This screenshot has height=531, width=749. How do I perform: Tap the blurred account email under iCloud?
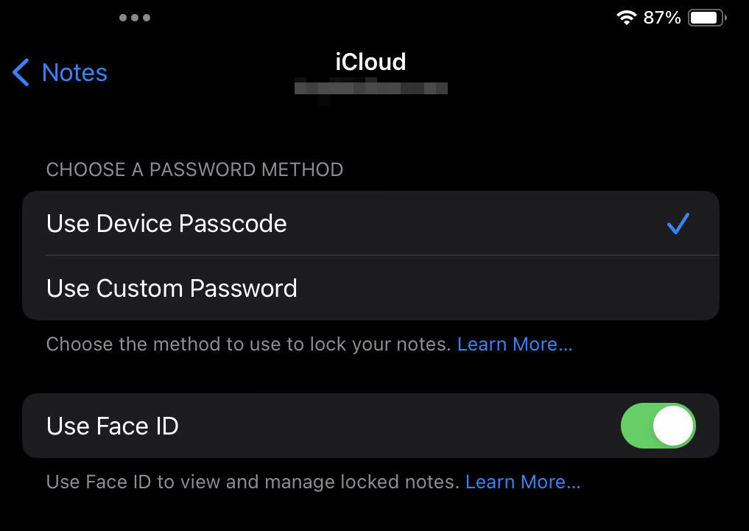pos(370,88)
